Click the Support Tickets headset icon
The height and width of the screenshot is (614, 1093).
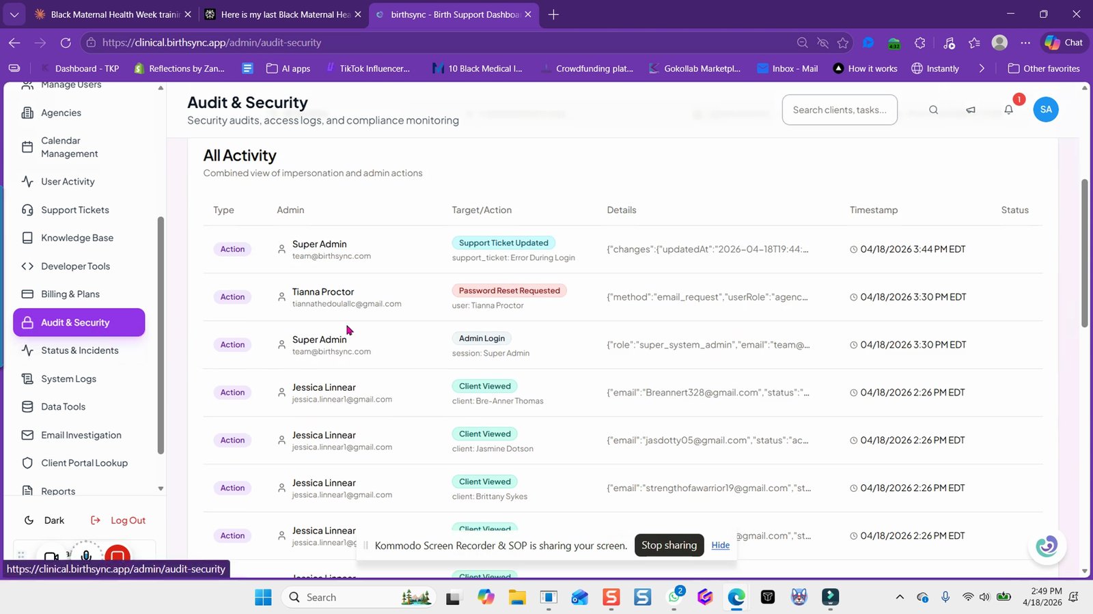coord(27,210)
